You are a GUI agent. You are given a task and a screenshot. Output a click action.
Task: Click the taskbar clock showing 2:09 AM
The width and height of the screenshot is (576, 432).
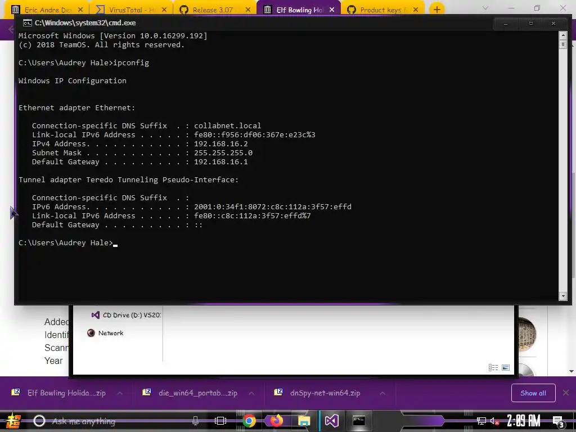[x=524, y=421]
